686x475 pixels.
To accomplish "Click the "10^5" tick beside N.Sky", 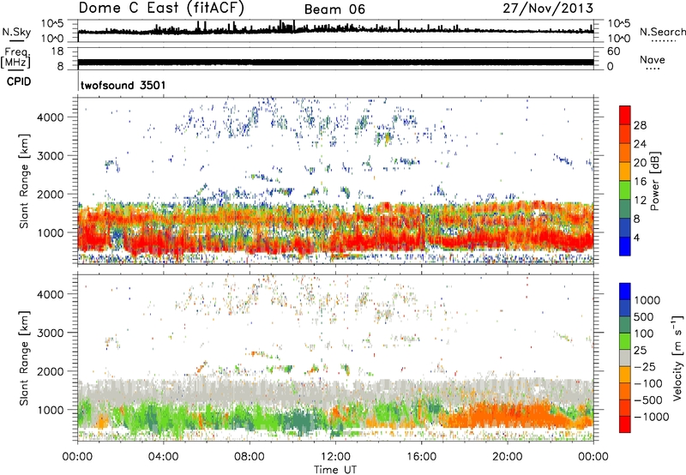I will pyautogui.click(x=52, y=24).
